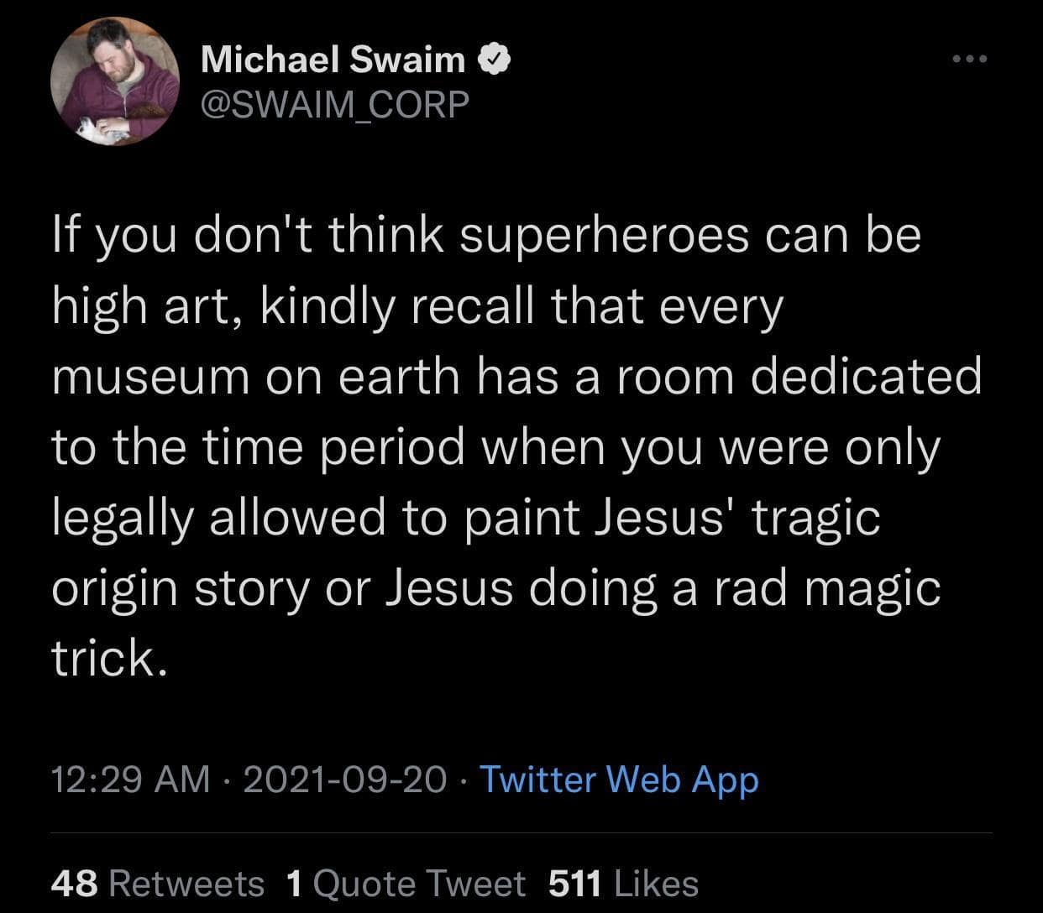Click the 12:29 AM timestamp
The height and width of the screenshot is (913, 1043).
[x=130, y=780]
